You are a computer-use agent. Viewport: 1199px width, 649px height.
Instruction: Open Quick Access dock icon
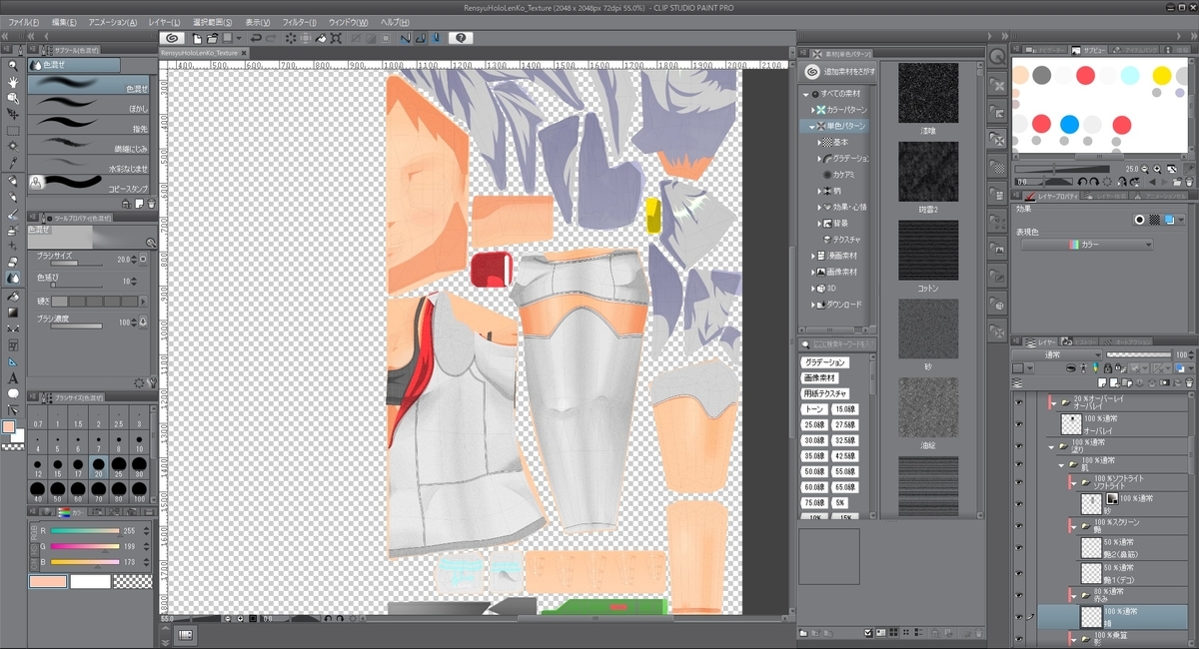coord(997,57)
